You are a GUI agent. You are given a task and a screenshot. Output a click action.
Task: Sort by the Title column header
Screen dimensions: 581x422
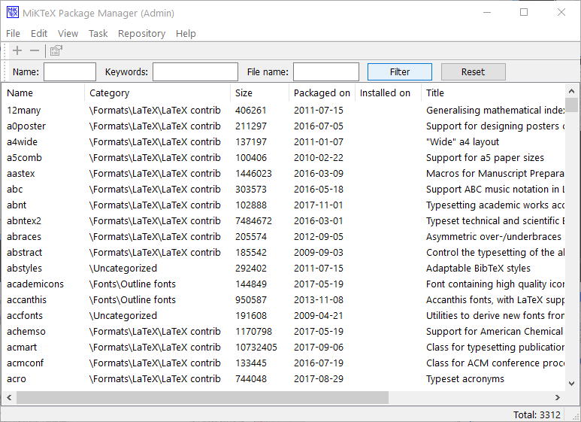pyautogui.click(x=493, y=93)
